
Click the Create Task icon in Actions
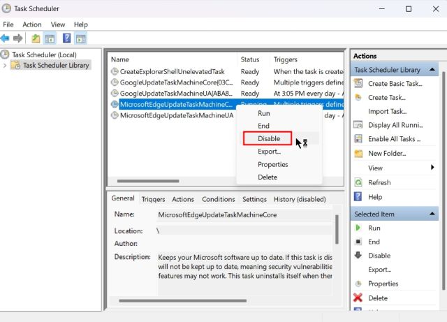[x=358, y=97]
